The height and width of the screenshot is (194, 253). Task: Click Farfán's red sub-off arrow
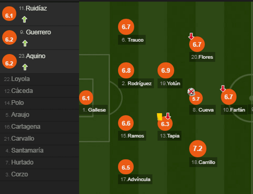click(223, 89)
